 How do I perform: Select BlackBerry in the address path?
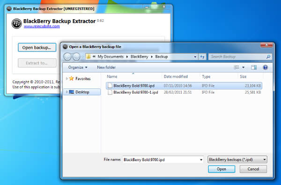[x=139, y=57]
